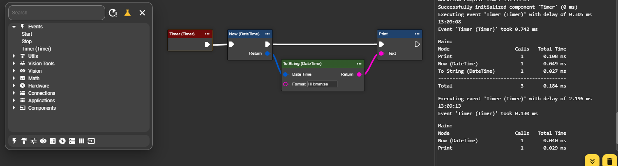The height and width of the screenshot is (166, 618).
Task: Click the Events lightning filter icon in bottom bar
Action: (15, 141)
